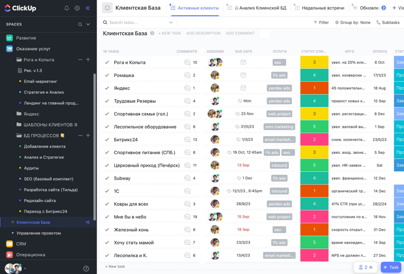404x274 pixels.
Task: Expand user avatar menu arrow
Action: pos(25,269)
